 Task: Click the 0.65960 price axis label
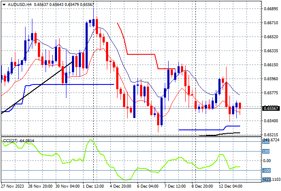pyautogui.click(x=270, y=79)
